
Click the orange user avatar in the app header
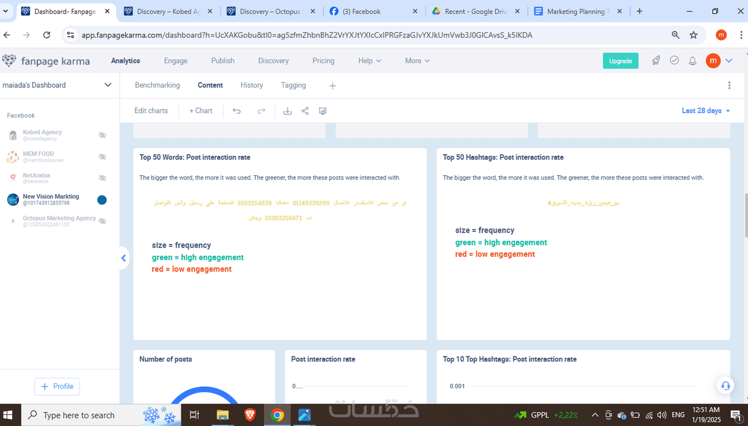(713, 61)
